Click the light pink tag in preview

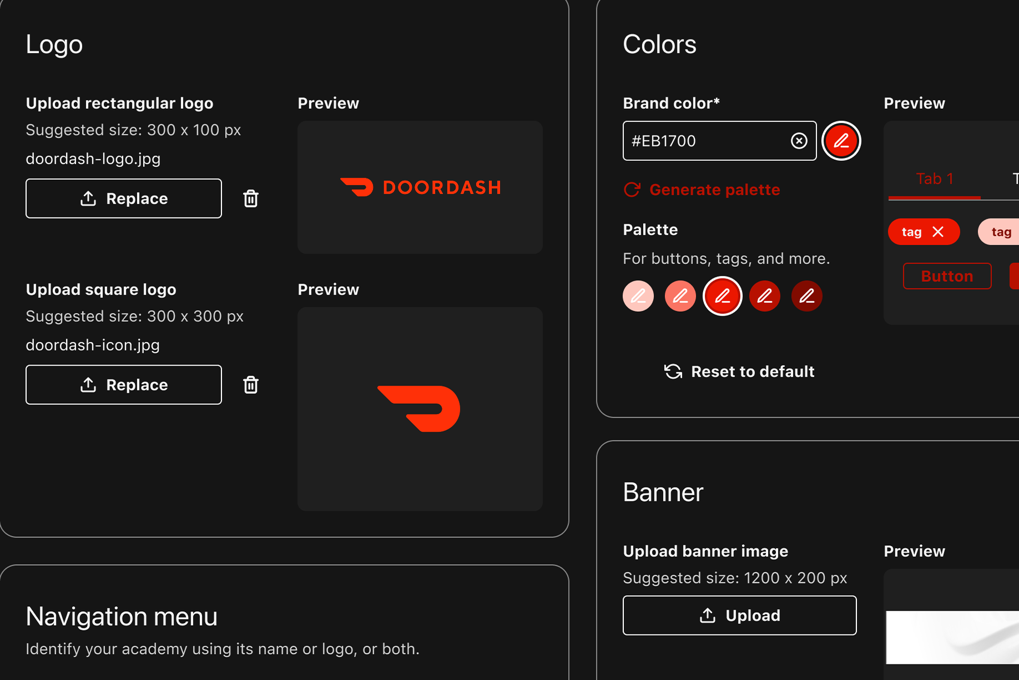[x=999, y=232]
